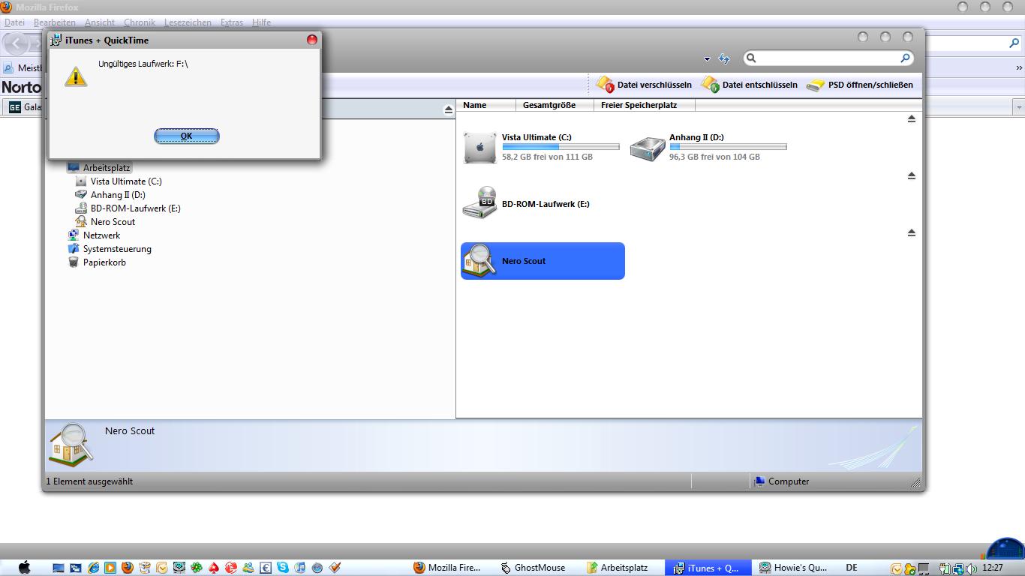Click Switch between windows quick launch icon
Screen dimensions: 1025x576
(x=76, y=568)
